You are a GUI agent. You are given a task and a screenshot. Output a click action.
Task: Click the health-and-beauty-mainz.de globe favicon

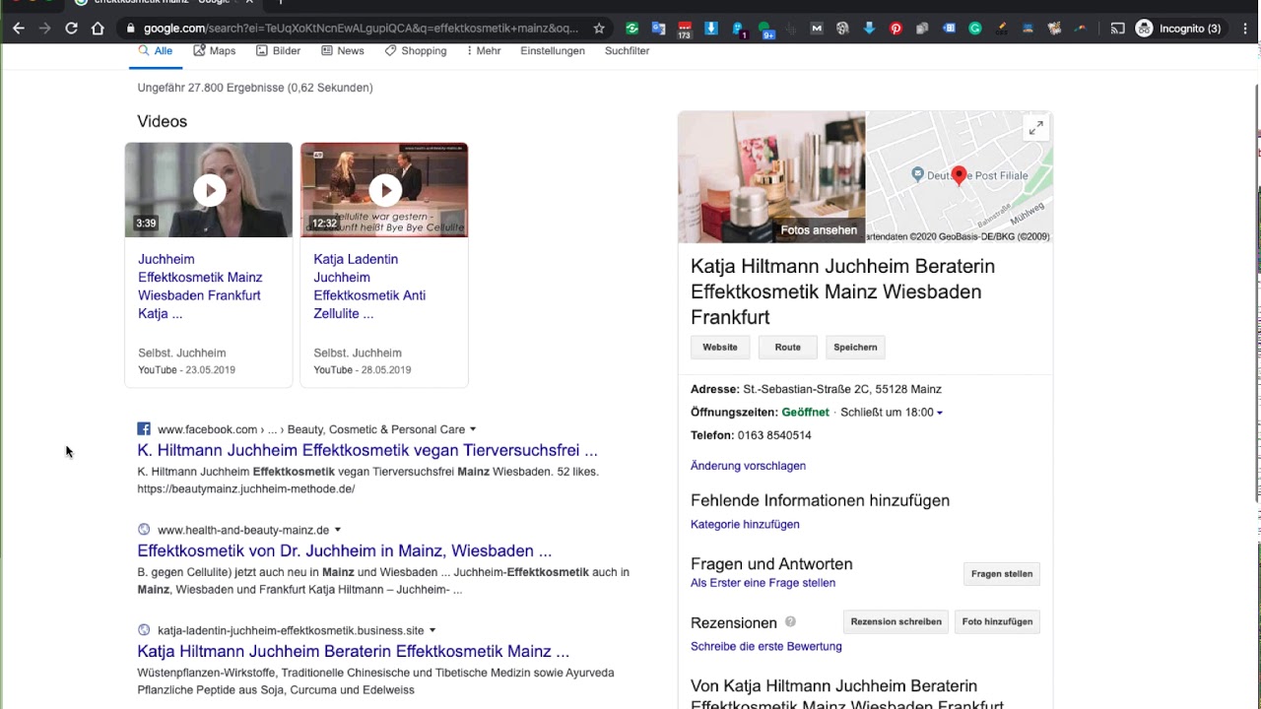click(x=144, y=530)
